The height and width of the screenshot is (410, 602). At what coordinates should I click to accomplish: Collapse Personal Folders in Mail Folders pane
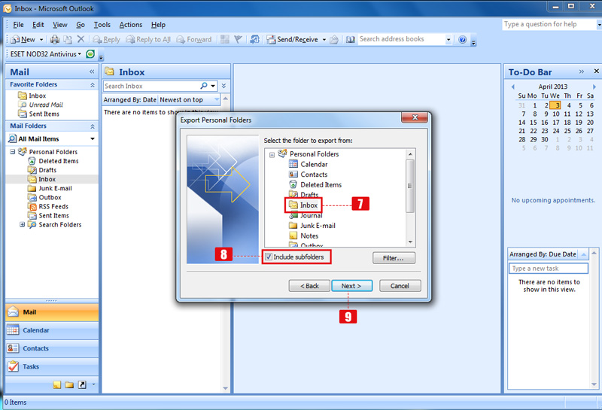click(x=13, y=152)
